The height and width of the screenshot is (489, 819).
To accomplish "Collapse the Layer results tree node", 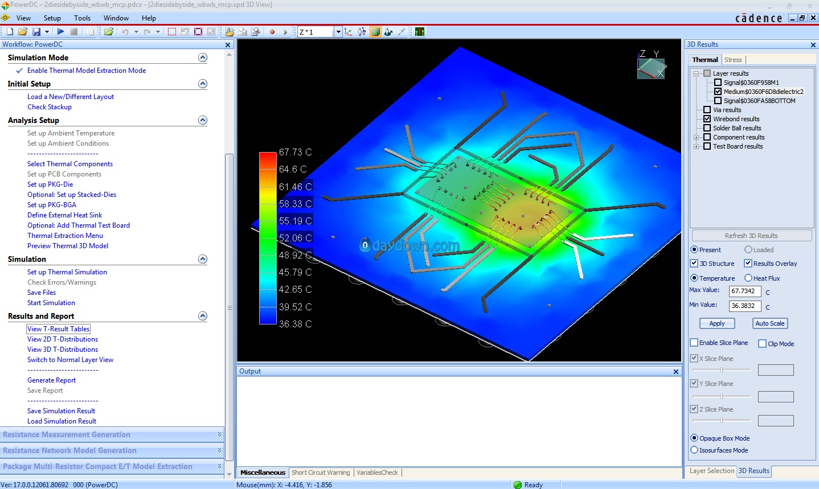I will pos(697,73).
